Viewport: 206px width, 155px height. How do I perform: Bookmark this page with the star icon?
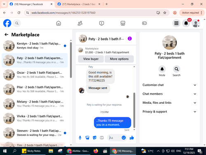coord(165,13)
